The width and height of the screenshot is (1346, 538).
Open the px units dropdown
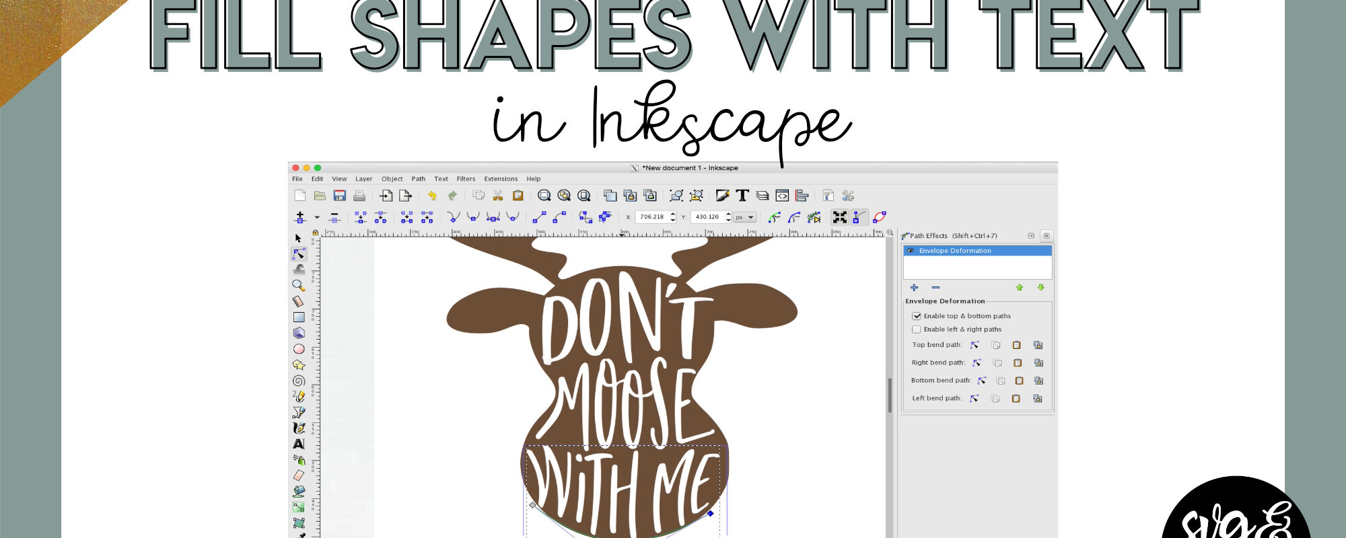[x=745, y=217]
